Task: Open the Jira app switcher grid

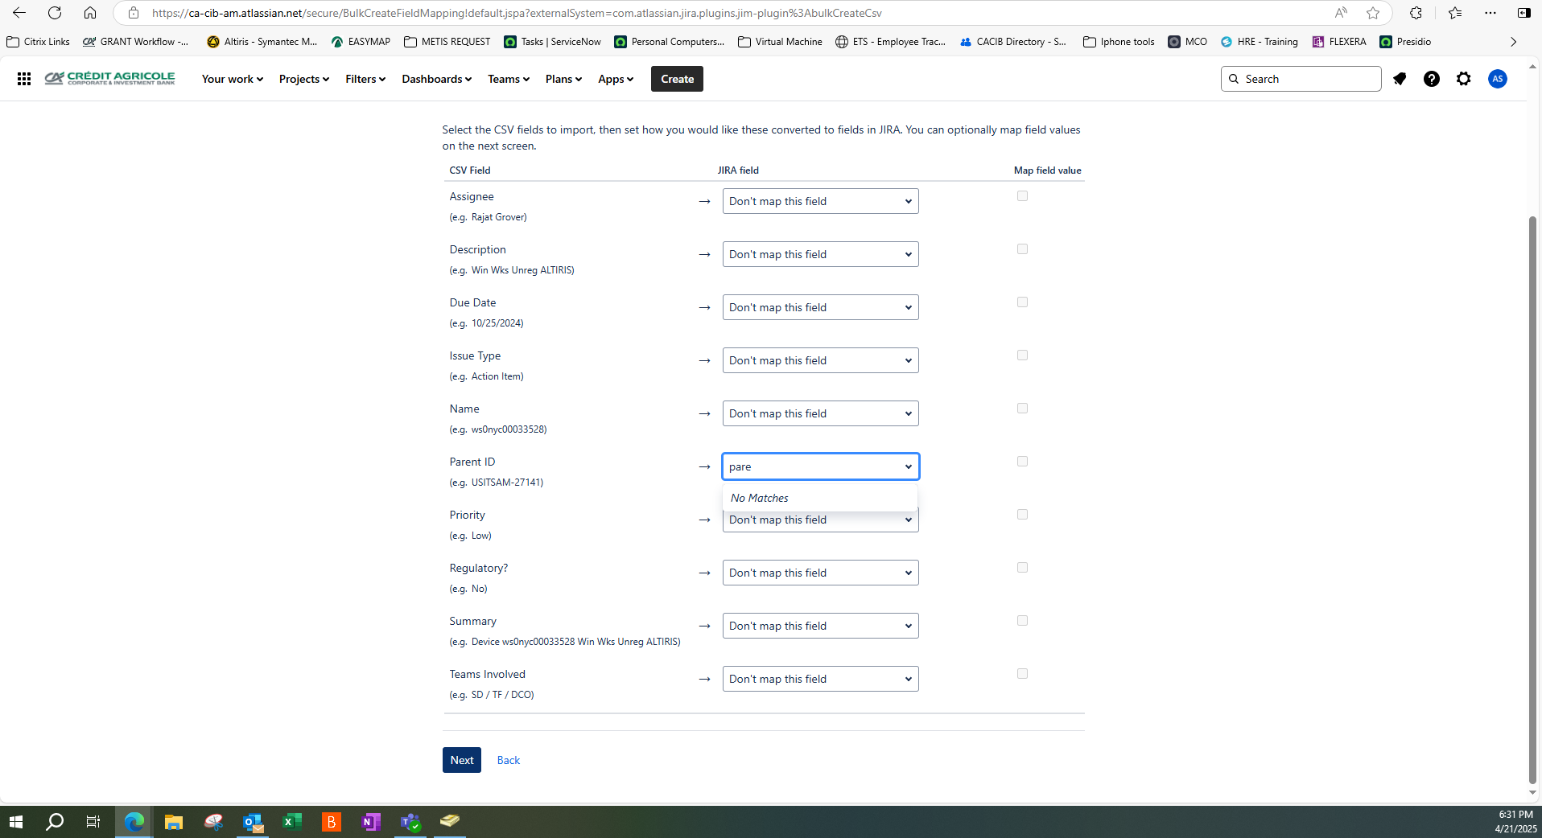Action: tap(24, 79)
